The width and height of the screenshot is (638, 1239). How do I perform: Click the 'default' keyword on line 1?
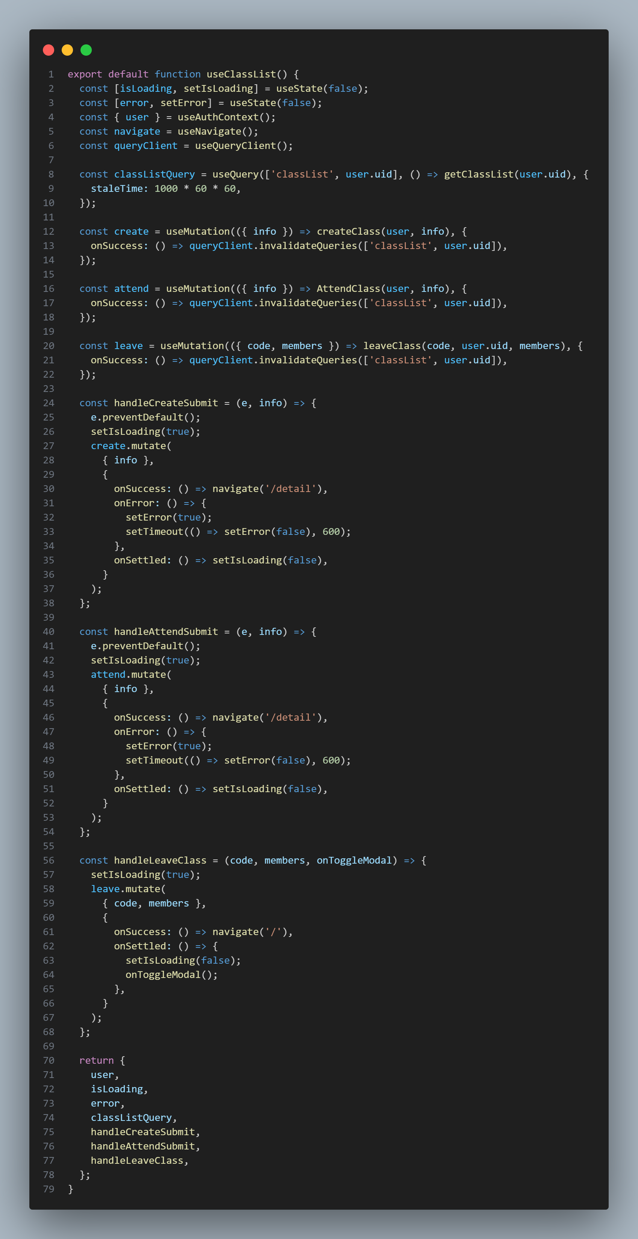click(x=129, y=74)
